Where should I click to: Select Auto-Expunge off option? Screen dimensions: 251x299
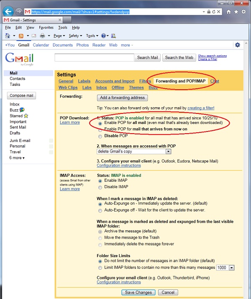coord(100,211)
